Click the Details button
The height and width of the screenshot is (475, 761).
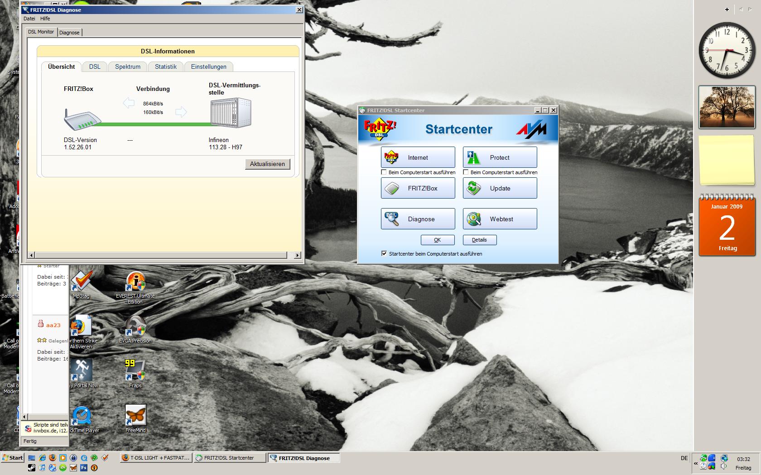pyautogui.click(x=480, y=240)
